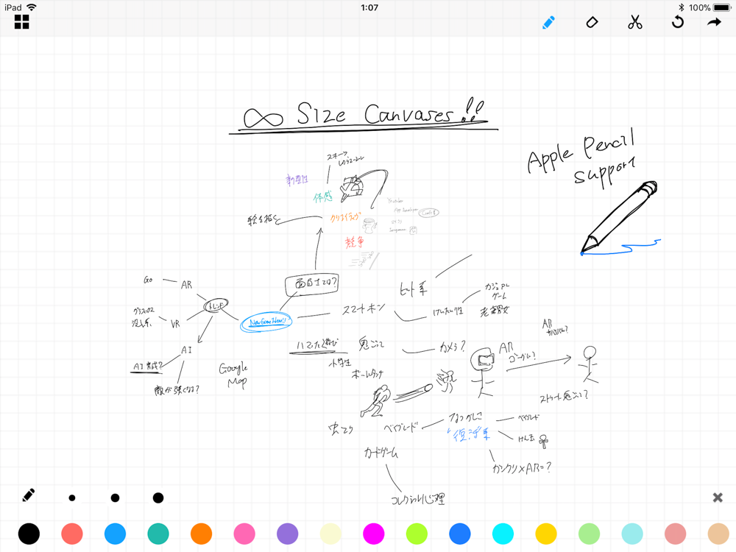Pick the light green color swatch

click(x=589, y=534)
